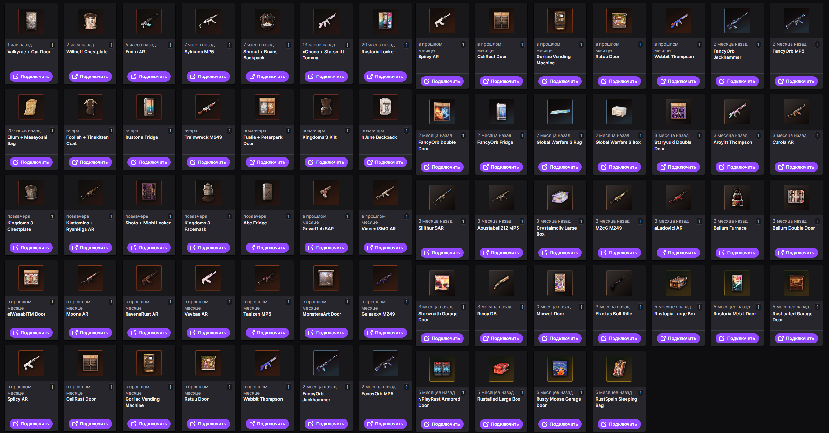The height and width of the screenshot is (433, 829).
Task: Open the hJune Backpack item icon
Action: click(x=385, y=107)
